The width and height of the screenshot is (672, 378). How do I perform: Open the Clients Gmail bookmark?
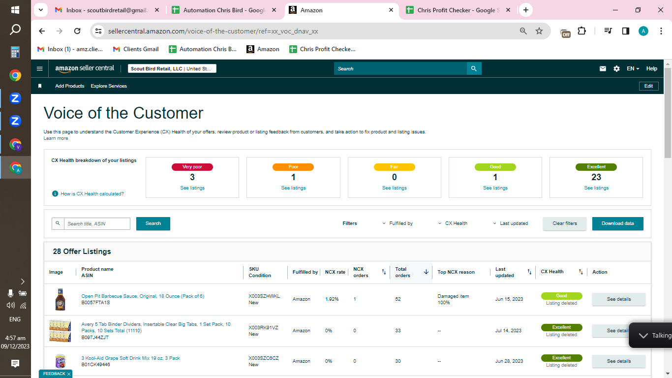[x=136, y=49]
